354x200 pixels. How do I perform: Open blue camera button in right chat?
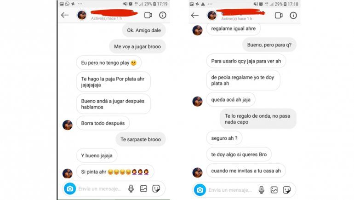click(200, 190)
